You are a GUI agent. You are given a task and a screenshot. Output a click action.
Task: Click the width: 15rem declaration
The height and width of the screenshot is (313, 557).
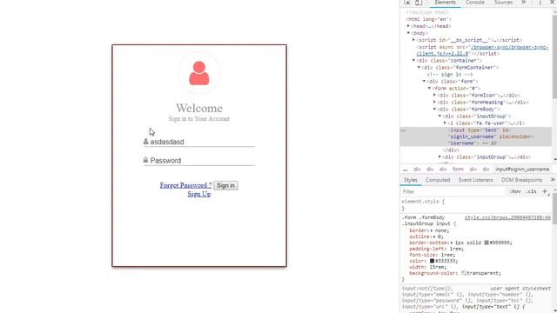pos(428,267)
